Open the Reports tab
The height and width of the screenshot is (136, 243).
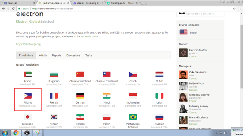(x=57, y=56)
